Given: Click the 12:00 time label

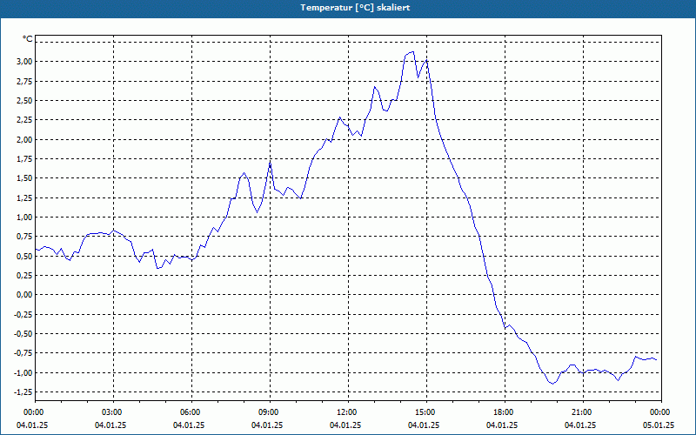Looking at the screenshot, I should point(348,412).
